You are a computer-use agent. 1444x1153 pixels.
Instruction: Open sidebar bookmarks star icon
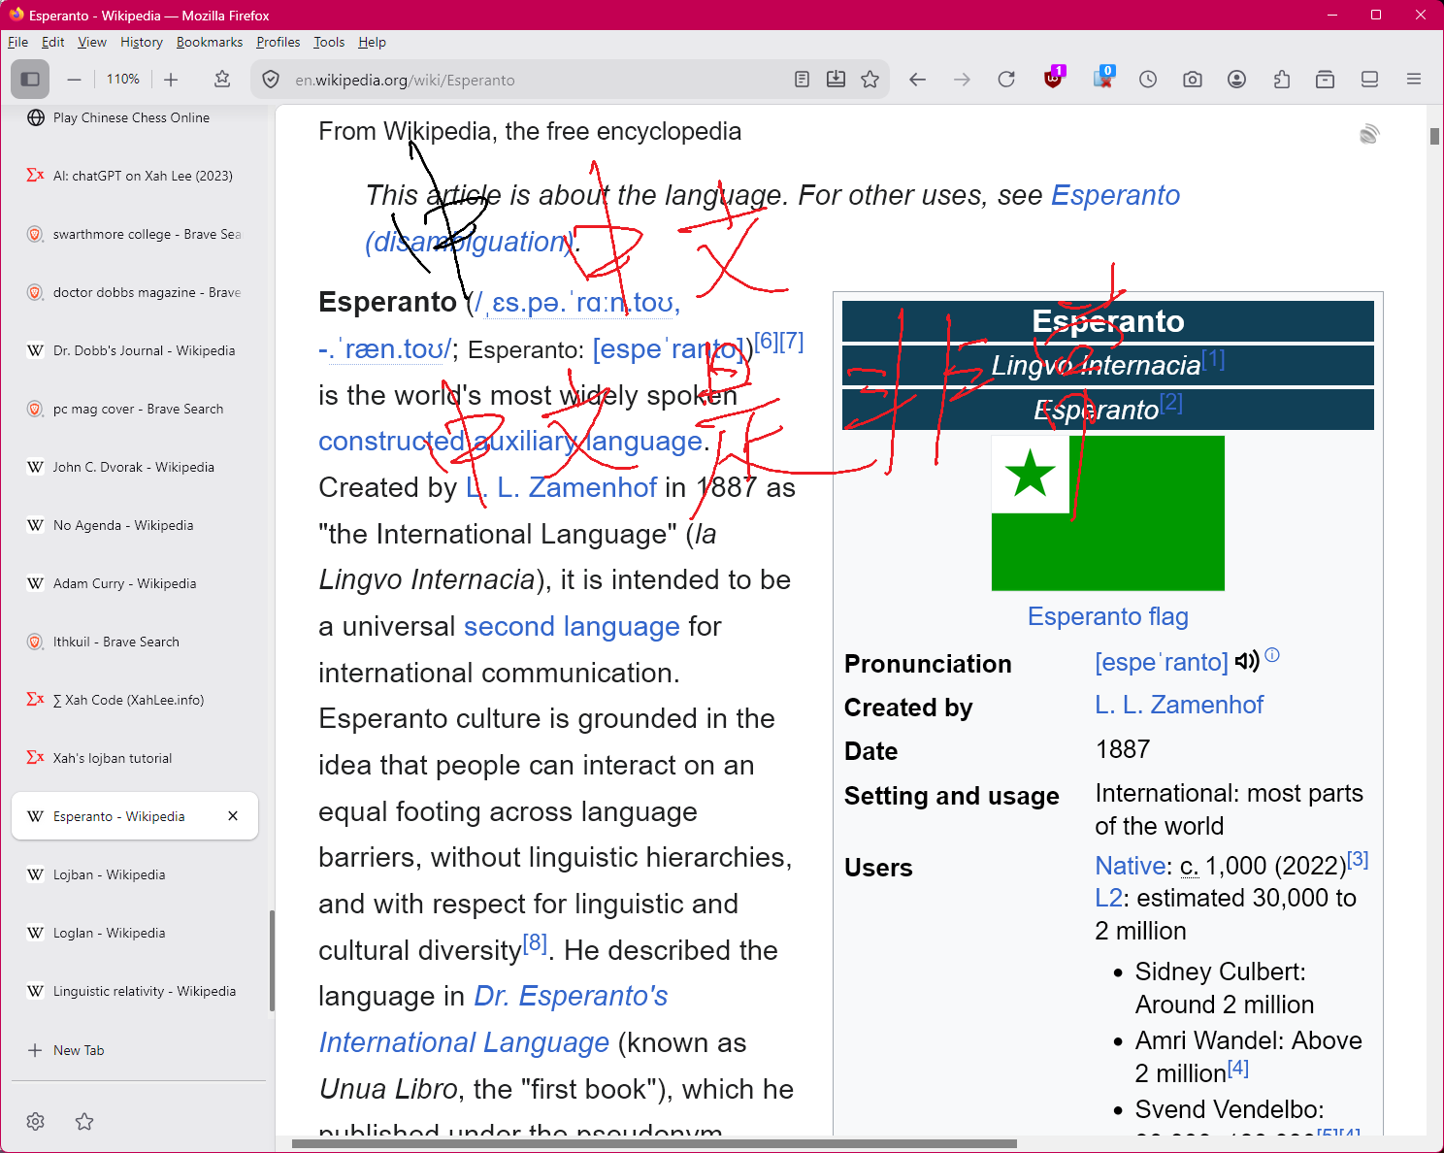[84, 1122]
